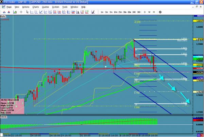Switch chart to 360 minute timeframe
204x137 pixels.
click(139, 12)
